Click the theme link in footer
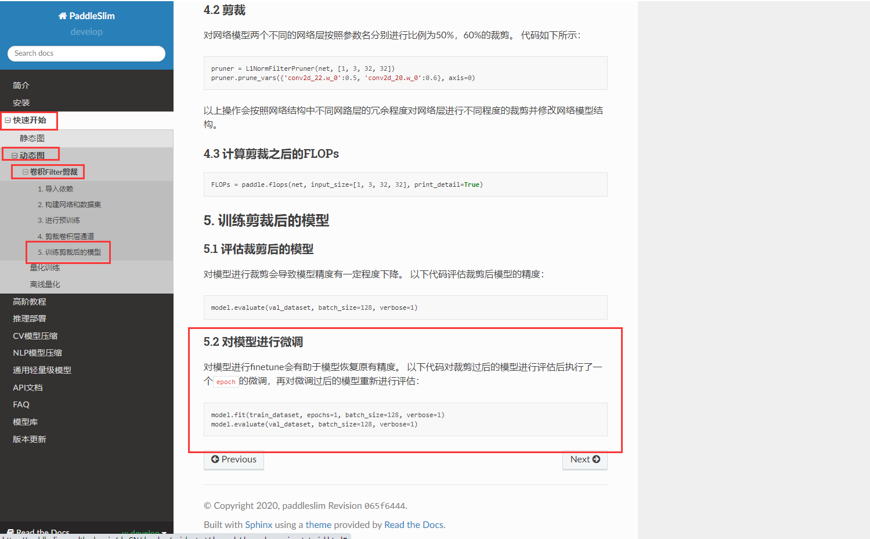This screenshot has height=539, width=870. coord(319,525)
